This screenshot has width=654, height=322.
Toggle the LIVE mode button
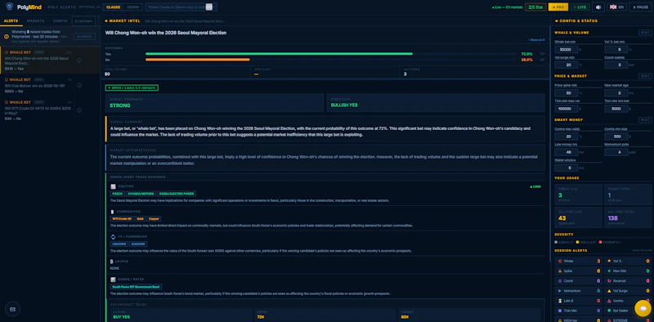click(580, 7)
